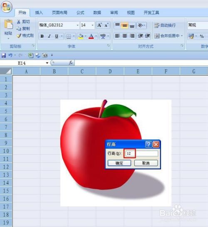Apply percent style

pos(202,36)
